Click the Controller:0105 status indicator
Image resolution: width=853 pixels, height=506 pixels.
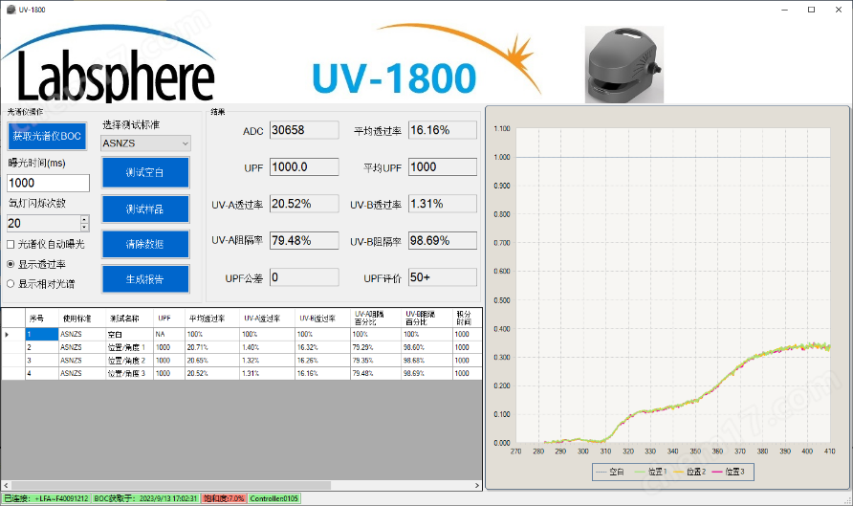point(274,498)
